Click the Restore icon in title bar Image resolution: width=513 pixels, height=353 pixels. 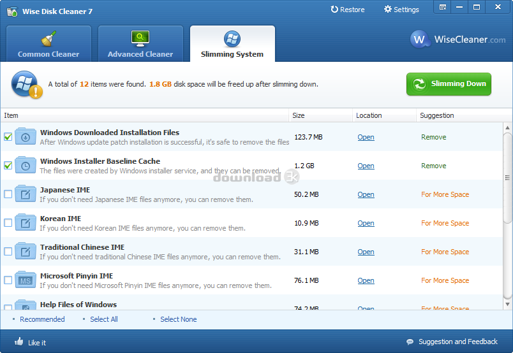[x=334, y=10]
